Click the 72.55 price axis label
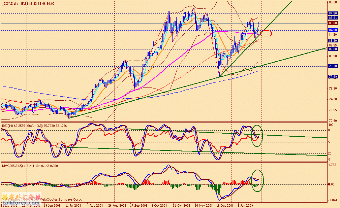Viewport: 340px width, 208px height. pyautogui.click(x=333, y=110)
